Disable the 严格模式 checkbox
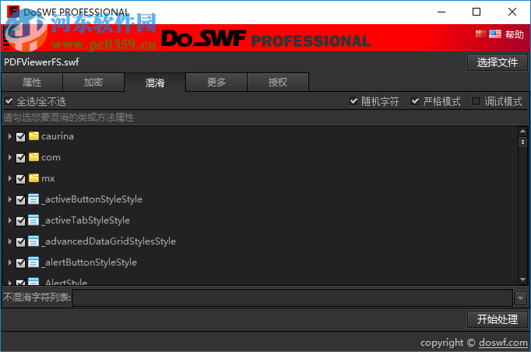This screenshot has width=531, height=352. pos(415,101)
